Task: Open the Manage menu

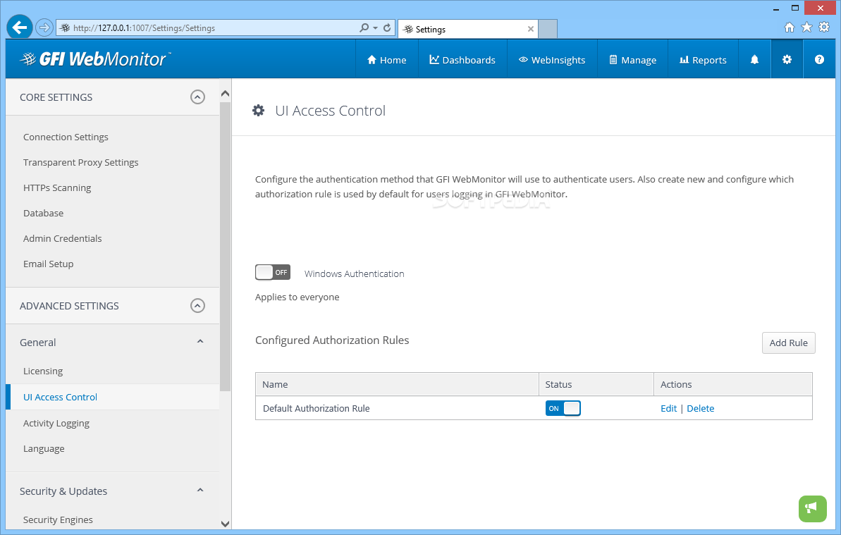Action: tap(632, 59)
